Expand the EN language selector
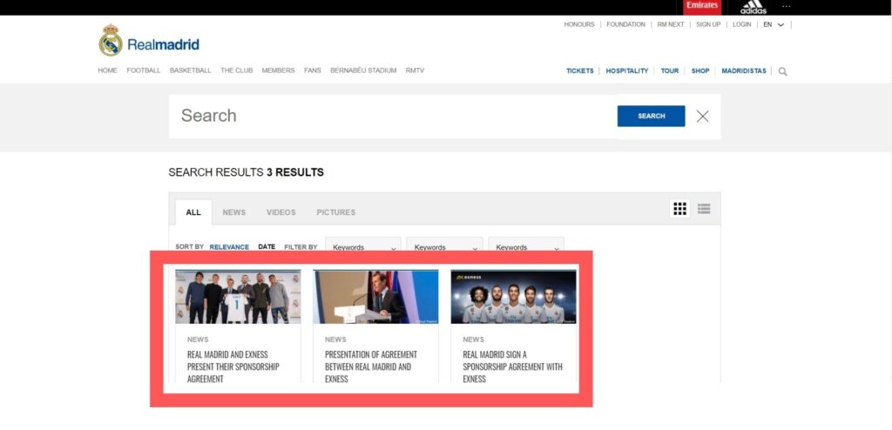 [774, 24]
